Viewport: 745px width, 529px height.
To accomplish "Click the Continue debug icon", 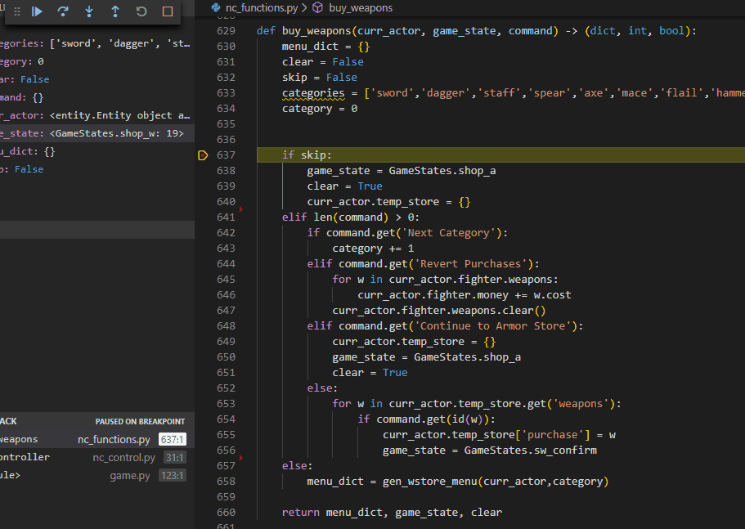I will tap(36, 11).
